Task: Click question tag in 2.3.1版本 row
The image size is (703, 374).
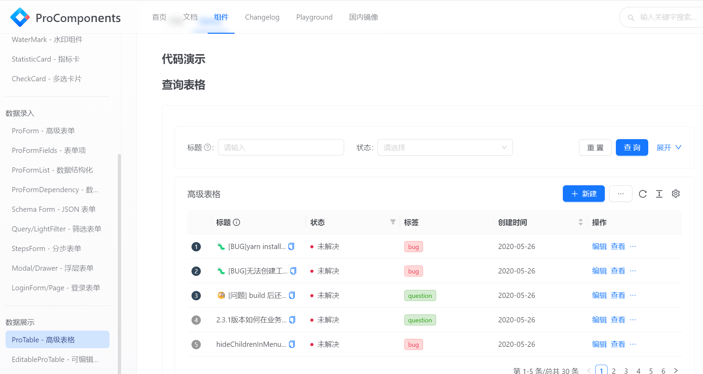Action: [420, 320]
